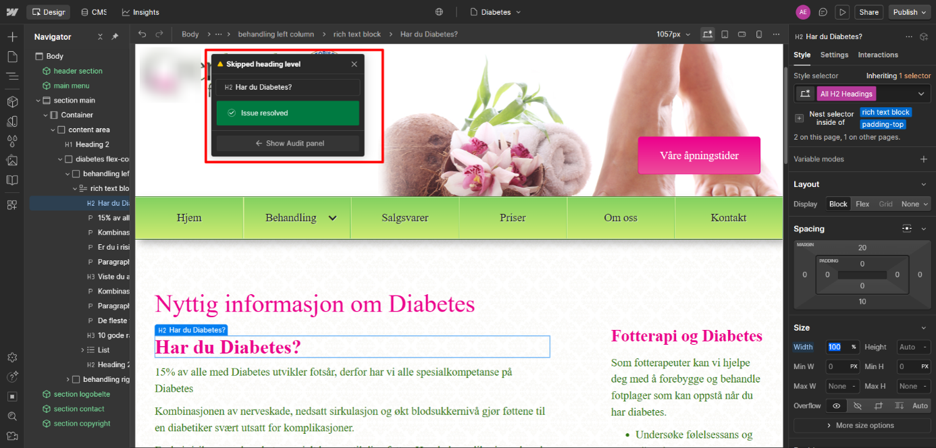This screenshot has height=448, width=936.
Task: Expand the style selector dropdown arrow
Action: point(921,94)
